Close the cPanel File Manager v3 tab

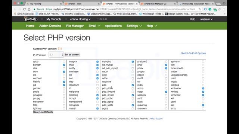(174, 4)
